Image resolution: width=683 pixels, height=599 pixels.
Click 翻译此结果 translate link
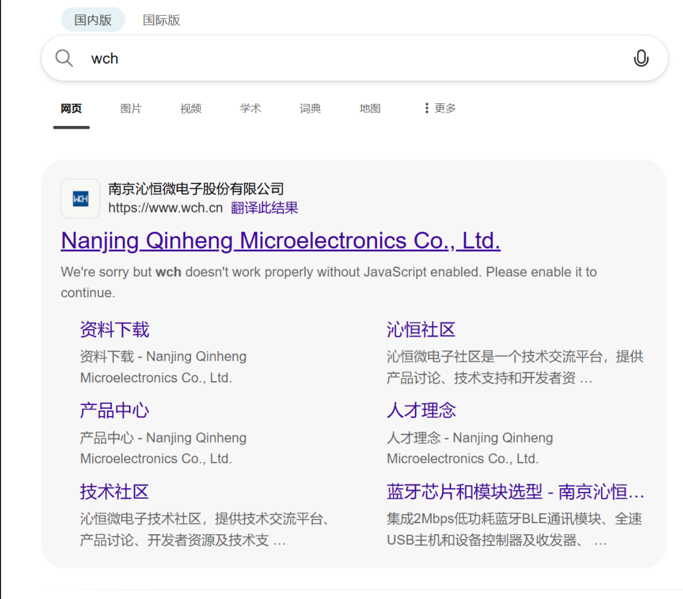[x=264, y=208]
